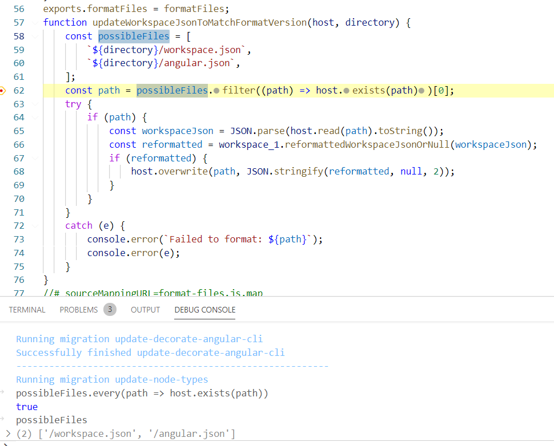The height and width of the screenshot is (446, 554).
Task: Open the PROBLEMS tab
Action: click(x=78, y=310)
